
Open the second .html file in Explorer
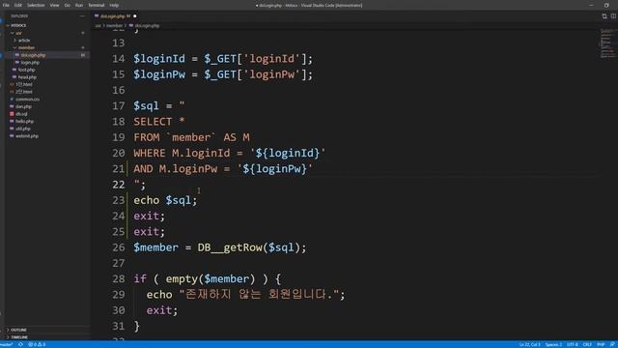tap(24, 92)
